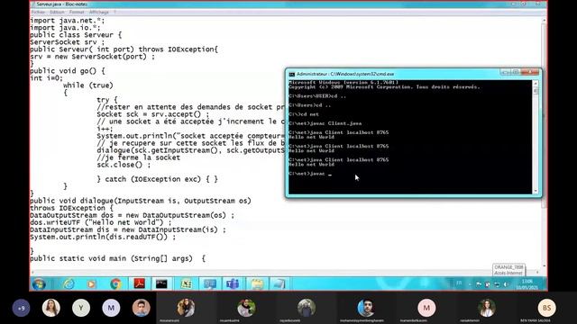
Task: Open Microsoft Teams taskbar icon
Action: click(233, 284)
